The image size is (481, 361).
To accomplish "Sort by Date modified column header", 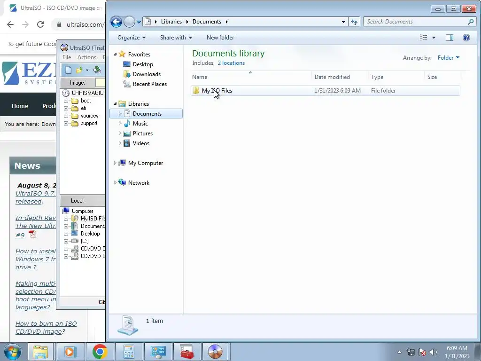I will pyautogui.click(x=340, y=77).
